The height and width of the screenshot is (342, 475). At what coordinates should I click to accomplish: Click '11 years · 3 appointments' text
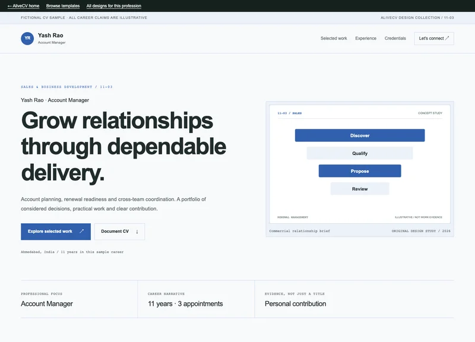click(185, 304)
